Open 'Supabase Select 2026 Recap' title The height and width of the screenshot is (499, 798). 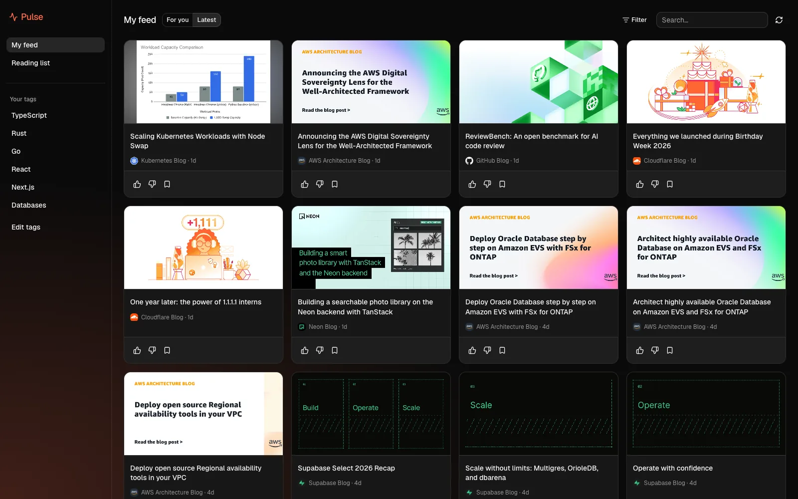click(x=346, y=469)
